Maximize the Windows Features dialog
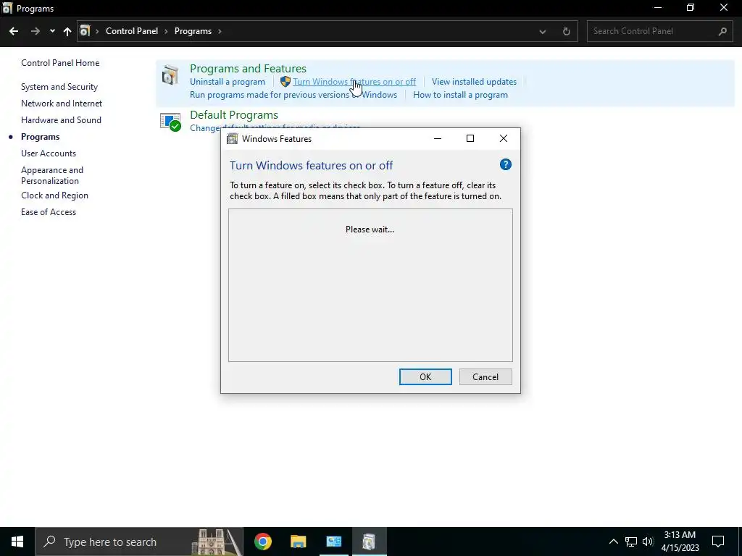Screen dimensions: 742x556 (470, 138)
